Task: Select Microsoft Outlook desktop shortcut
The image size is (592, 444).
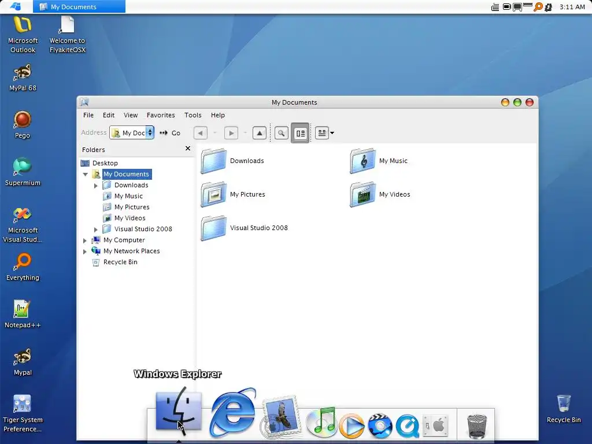Action: click(23, 35)
